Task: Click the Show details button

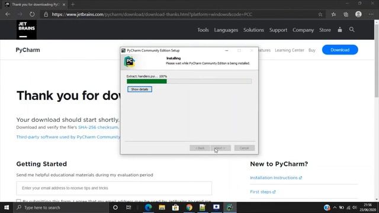Action: (x=140, y=89)
